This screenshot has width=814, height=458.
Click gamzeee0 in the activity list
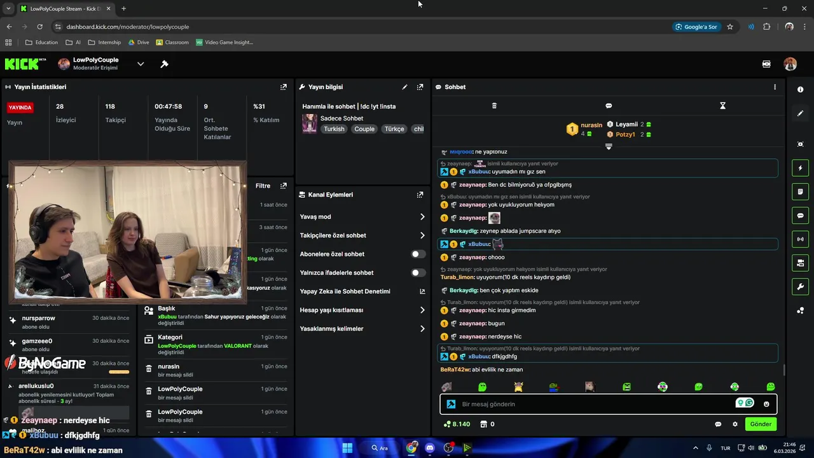[x=37, y=341]
